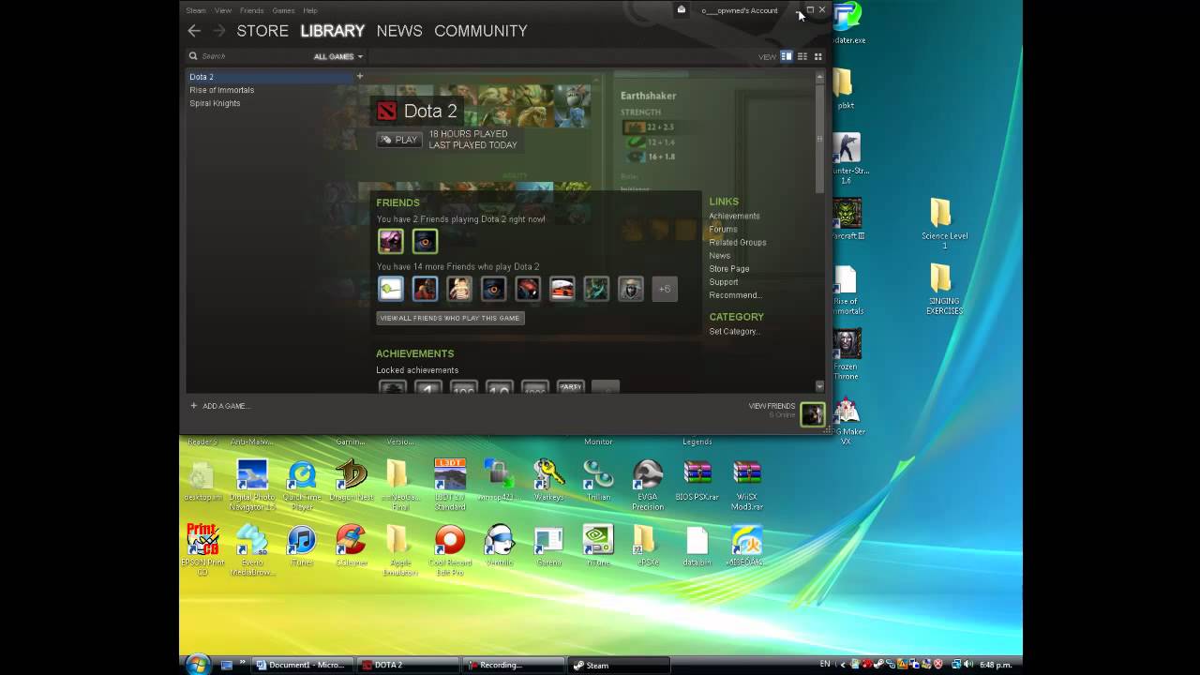Open the Ventrilo desktop icon
This screenshot has height=675, width=1200.
tap(500, 547)
